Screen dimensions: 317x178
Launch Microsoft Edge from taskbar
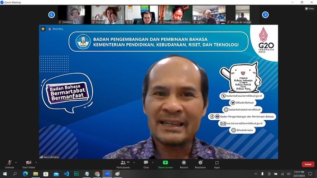coord(25,174)
